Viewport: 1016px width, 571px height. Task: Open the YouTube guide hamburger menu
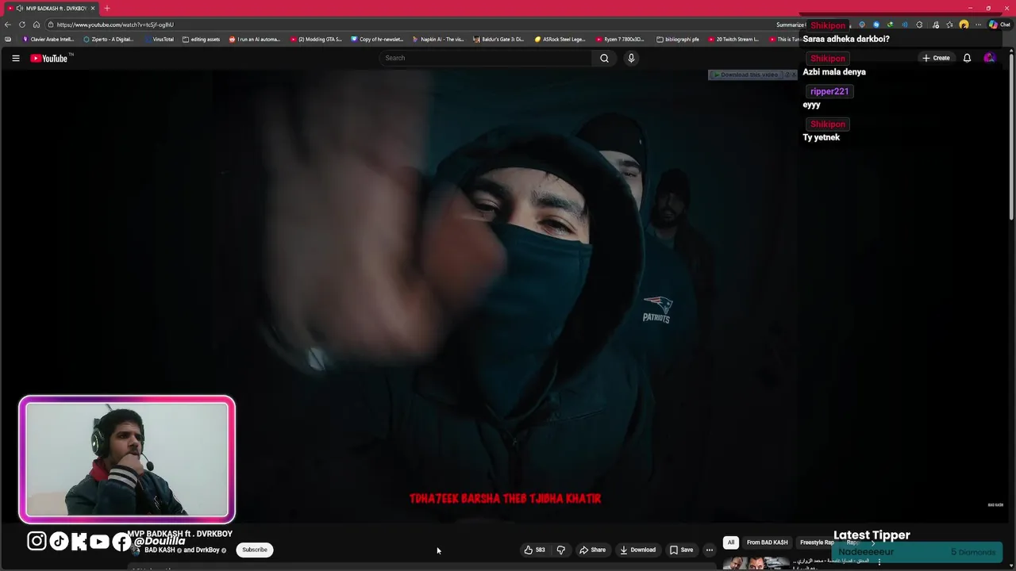pyautogui.click(x=15, y=58)
